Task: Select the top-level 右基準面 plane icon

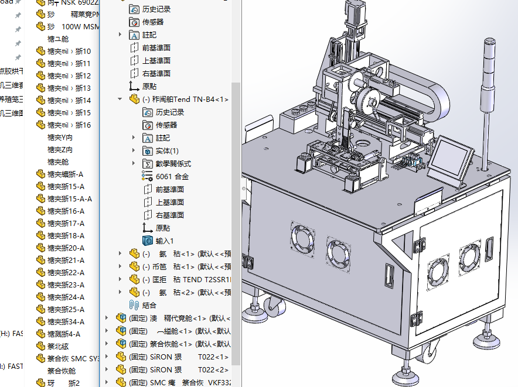Action: pyautogui.click(x=134, y=74)
